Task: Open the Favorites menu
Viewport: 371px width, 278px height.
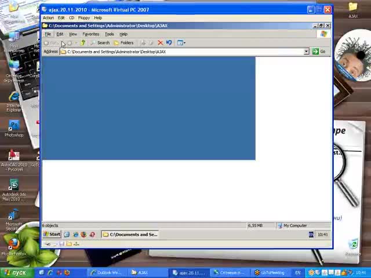Action: coord(90,34)
